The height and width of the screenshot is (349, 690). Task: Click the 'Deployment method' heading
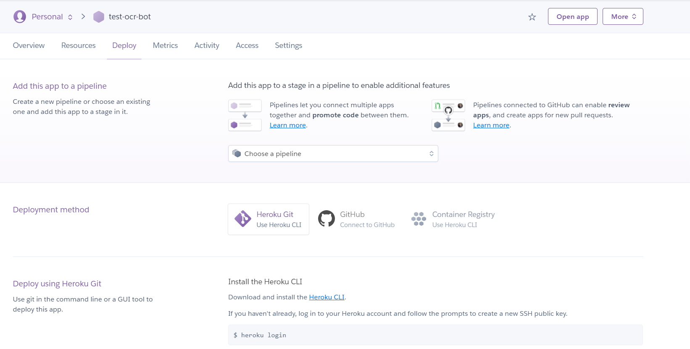[x=51, y=209]
